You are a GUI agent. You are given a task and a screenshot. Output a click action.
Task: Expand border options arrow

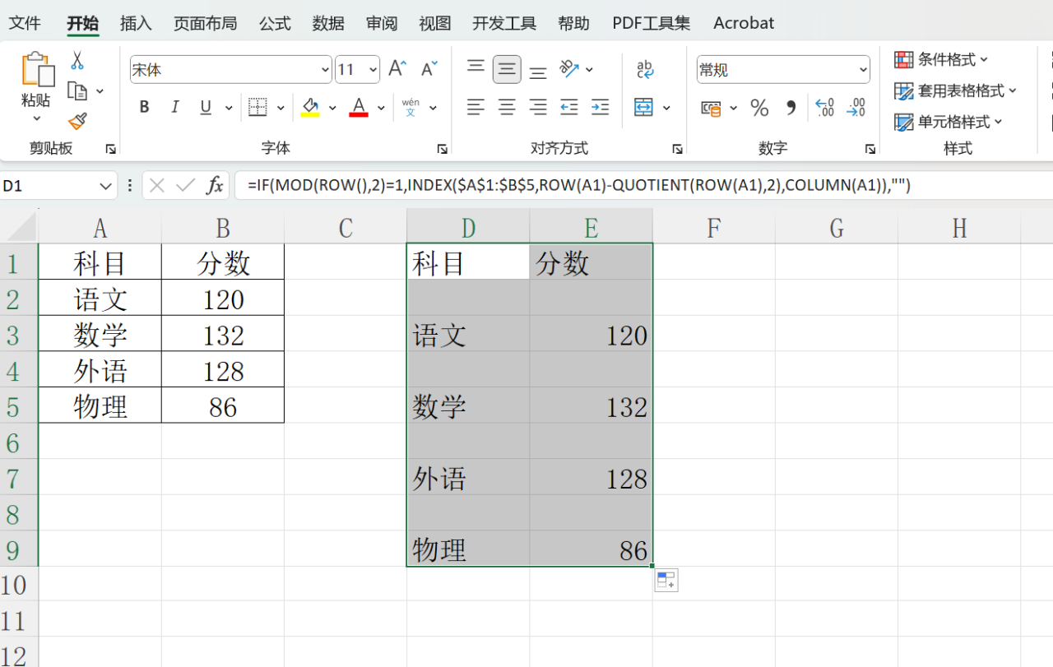coord(281,108)
